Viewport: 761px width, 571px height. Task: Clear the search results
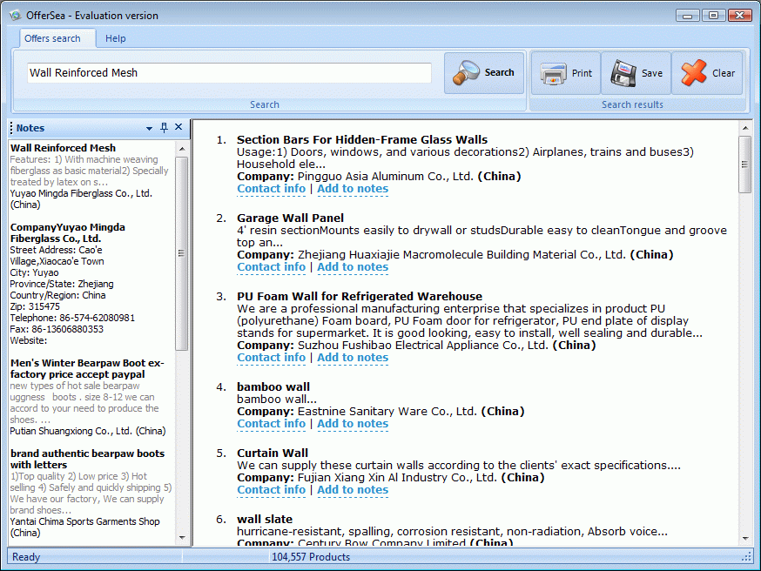point(708,73)
